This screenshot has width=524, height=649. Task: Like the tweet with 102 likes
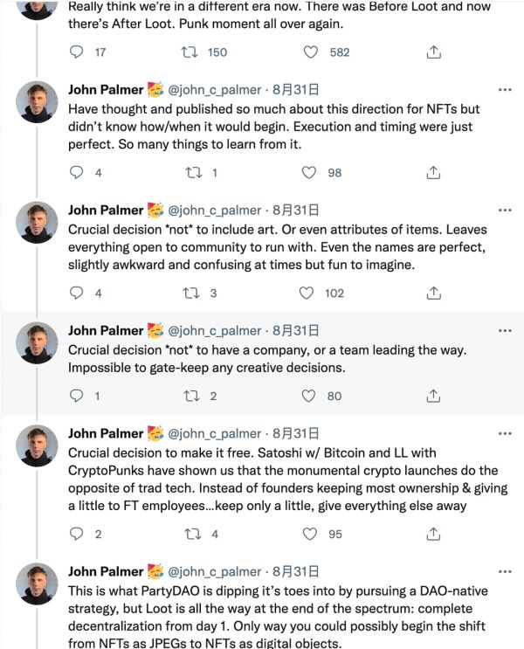(309, 293)
